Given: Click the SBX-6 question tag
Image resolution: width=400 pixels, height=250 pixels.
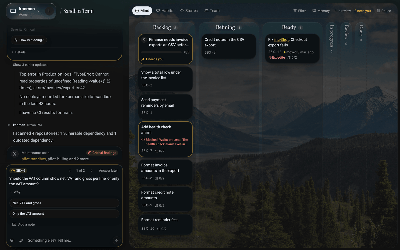Looking at the screenshot, I should point(18,171).
